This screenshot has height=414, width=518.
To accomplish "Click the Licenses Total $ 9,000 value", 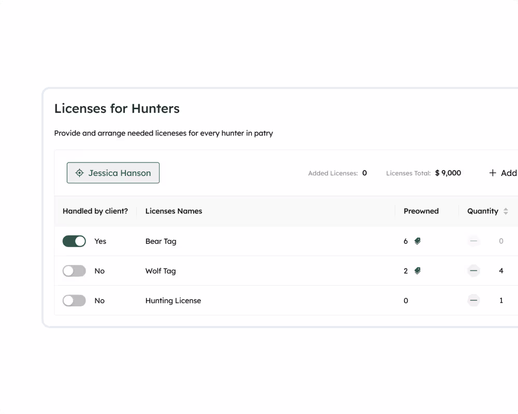I will [448, 173].
